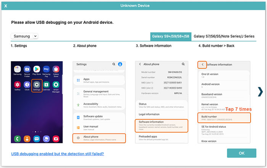The image size is (267, 168).
Task: Click the Apps row in Settings image
Action: (x=99, y=80)
